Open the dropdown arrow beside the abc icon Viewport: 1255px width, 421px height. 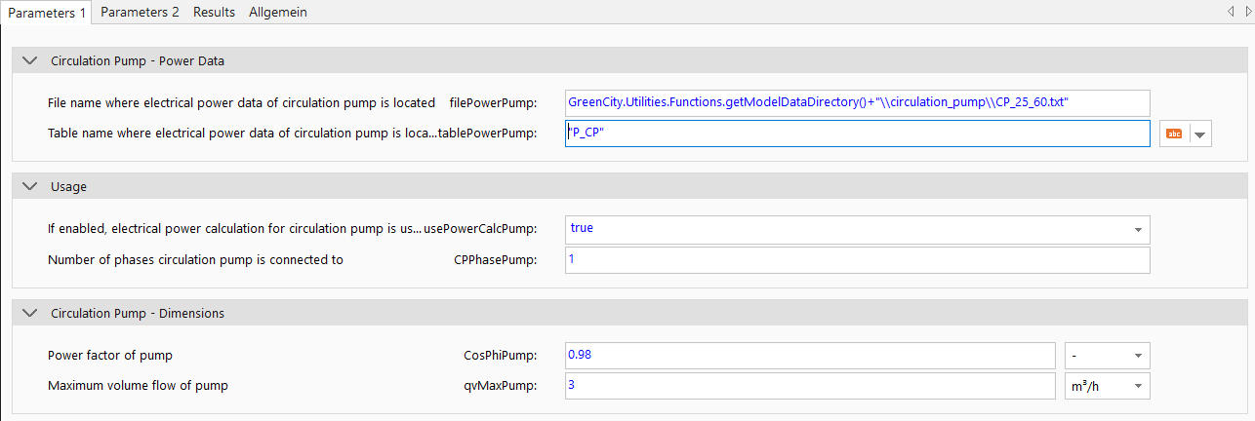(1200, 134)
